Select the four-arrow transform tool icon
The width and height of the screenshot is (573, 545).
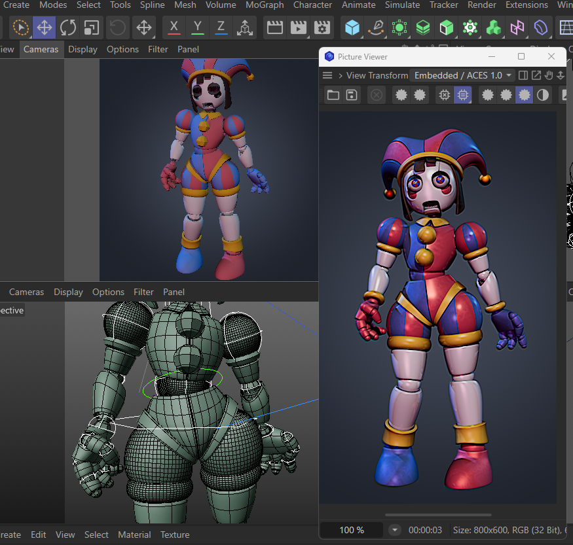(x=144, y=27)
